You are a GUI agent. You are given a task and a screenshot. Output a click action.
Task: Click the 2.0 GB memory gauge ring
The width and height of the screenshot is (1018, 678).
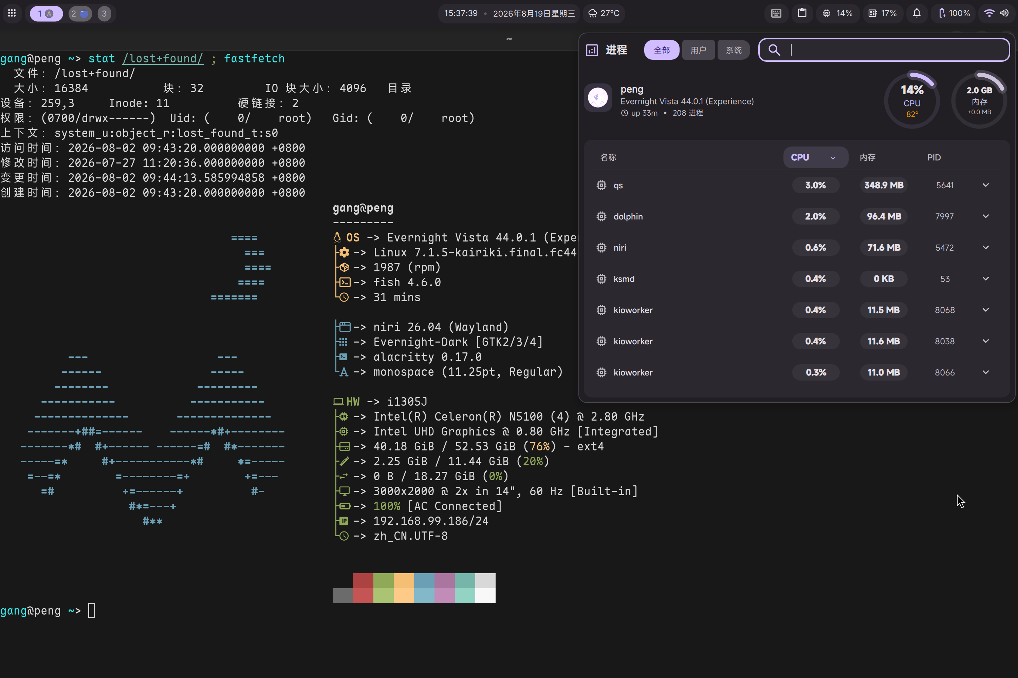coord(980,100)
